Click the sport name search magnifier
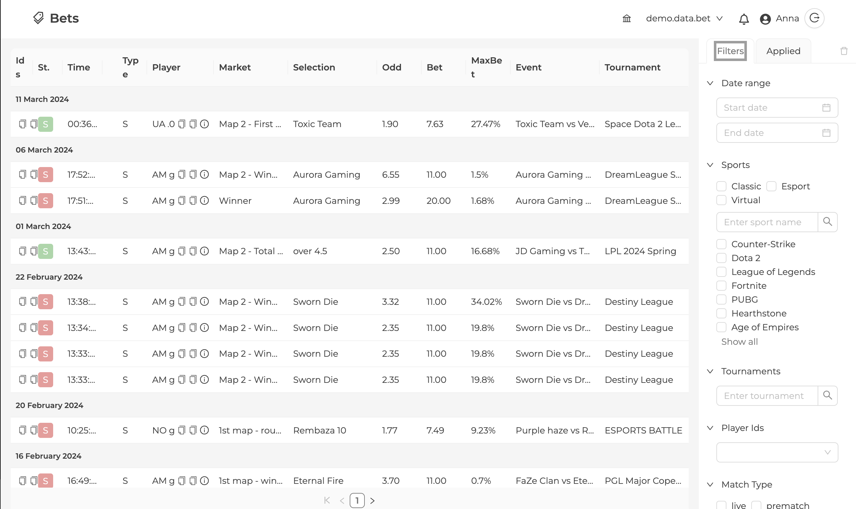Image resolution: width=856 pixels, height=509 pixels. coord(828,222)
